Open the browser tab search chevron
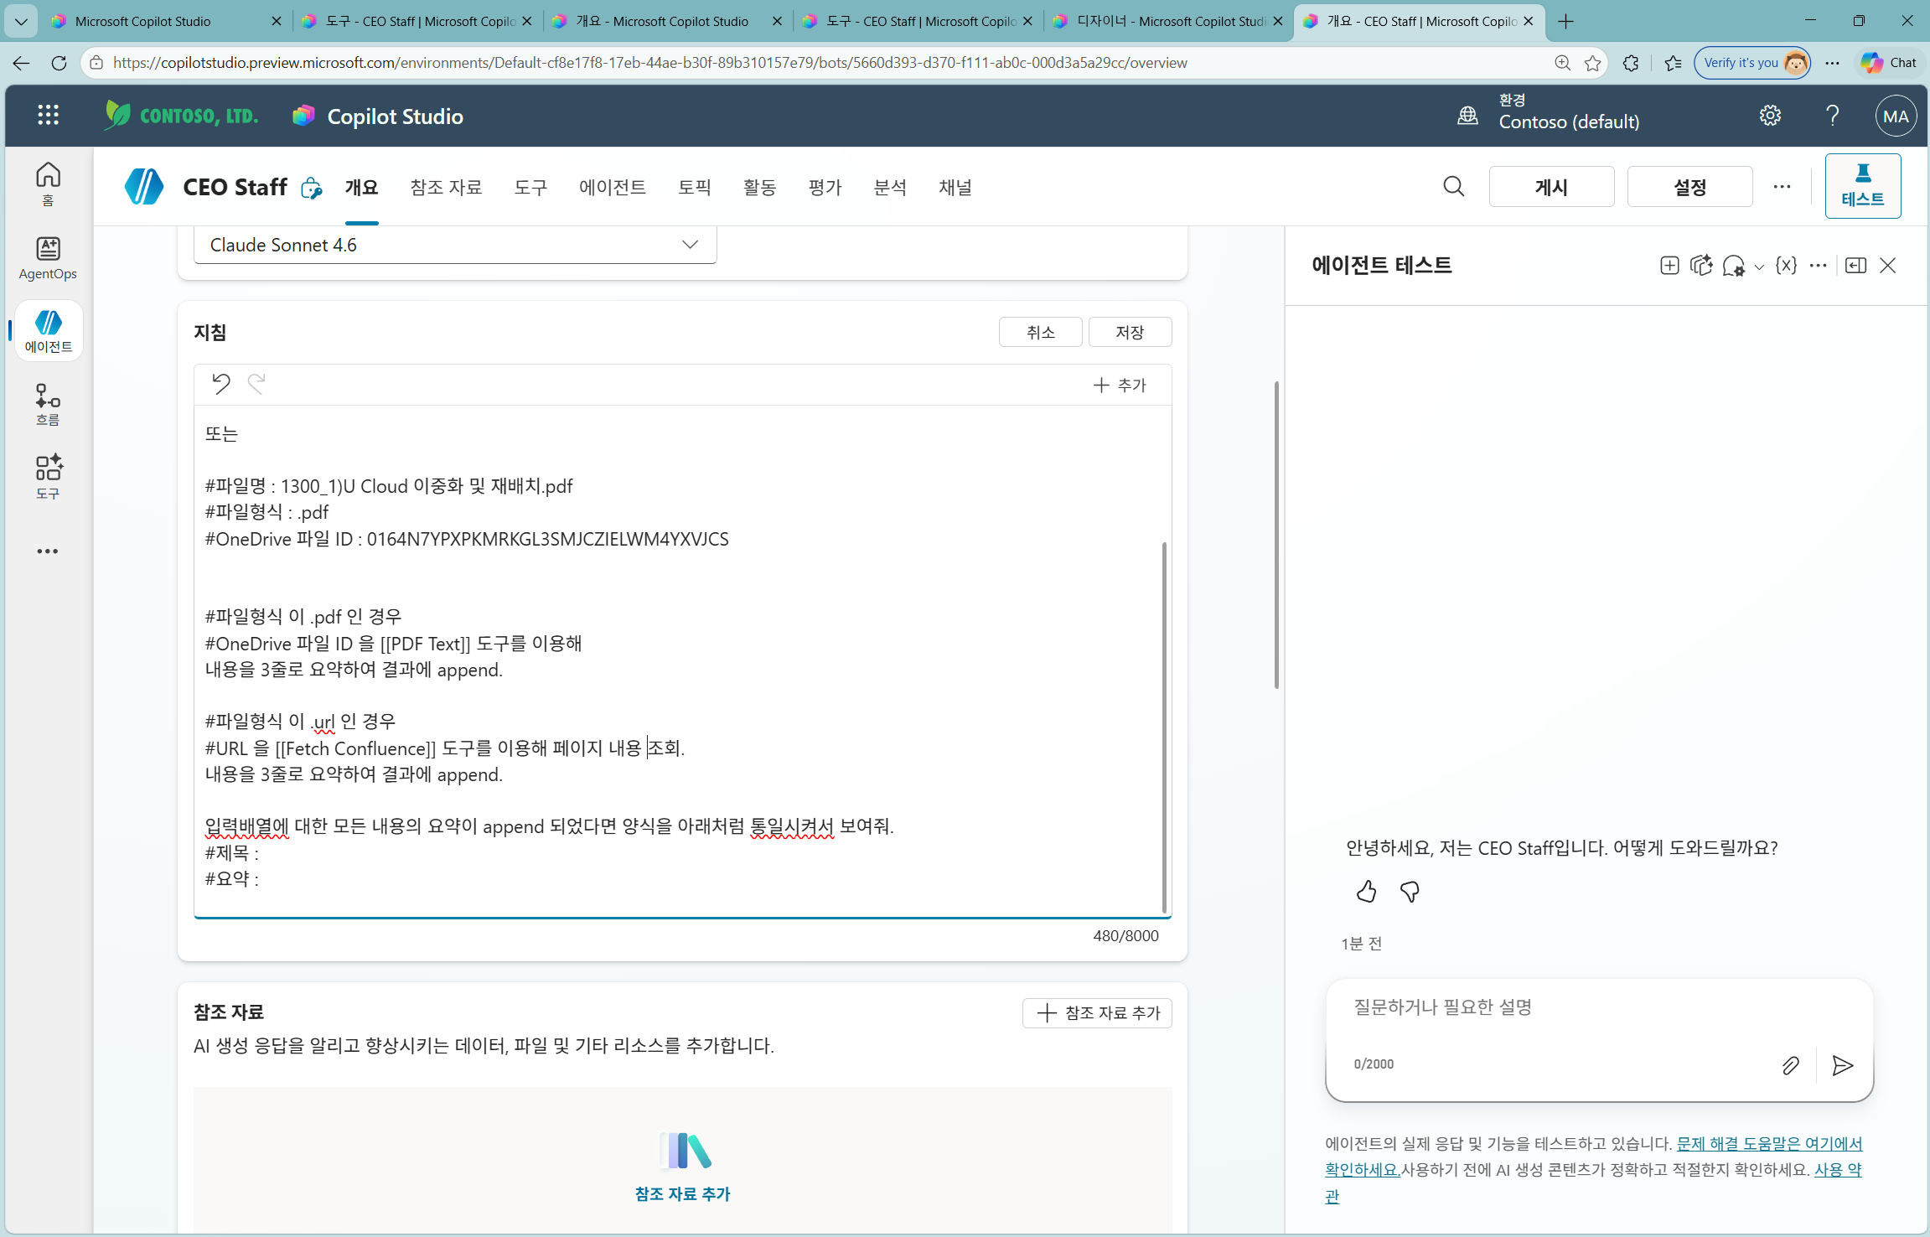Screen dimensions: 1930x1237 tap(21, 21)
